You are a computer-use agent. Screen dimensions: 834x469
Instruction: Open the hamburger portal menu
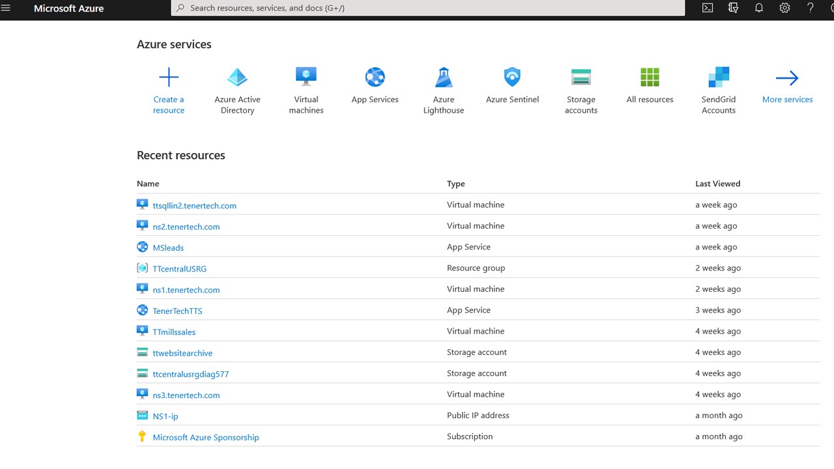(6, 8)
